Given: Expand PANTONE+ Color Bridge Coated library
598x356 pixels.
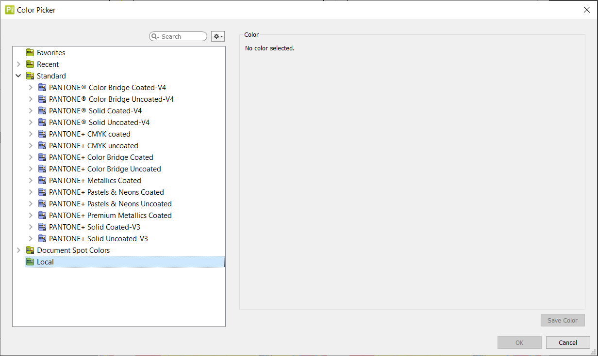Looking at the screenshot, I should (x=31, y=157).
